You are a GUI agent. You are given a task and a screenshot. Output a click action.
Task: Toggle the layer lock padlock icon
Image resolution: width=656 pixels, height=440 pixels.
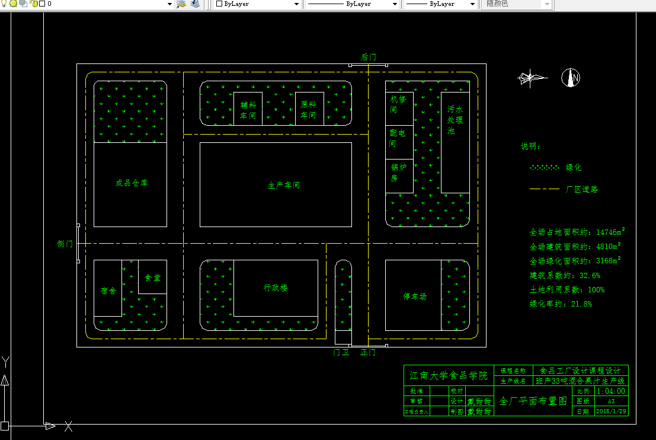coord(34,4)
